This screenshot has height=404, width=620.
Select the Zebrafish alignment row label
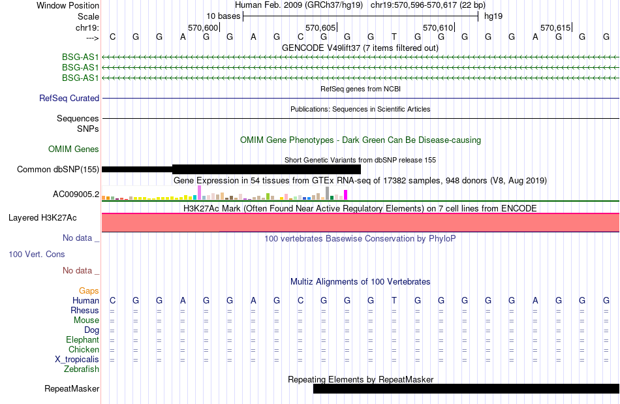(82, 369)
